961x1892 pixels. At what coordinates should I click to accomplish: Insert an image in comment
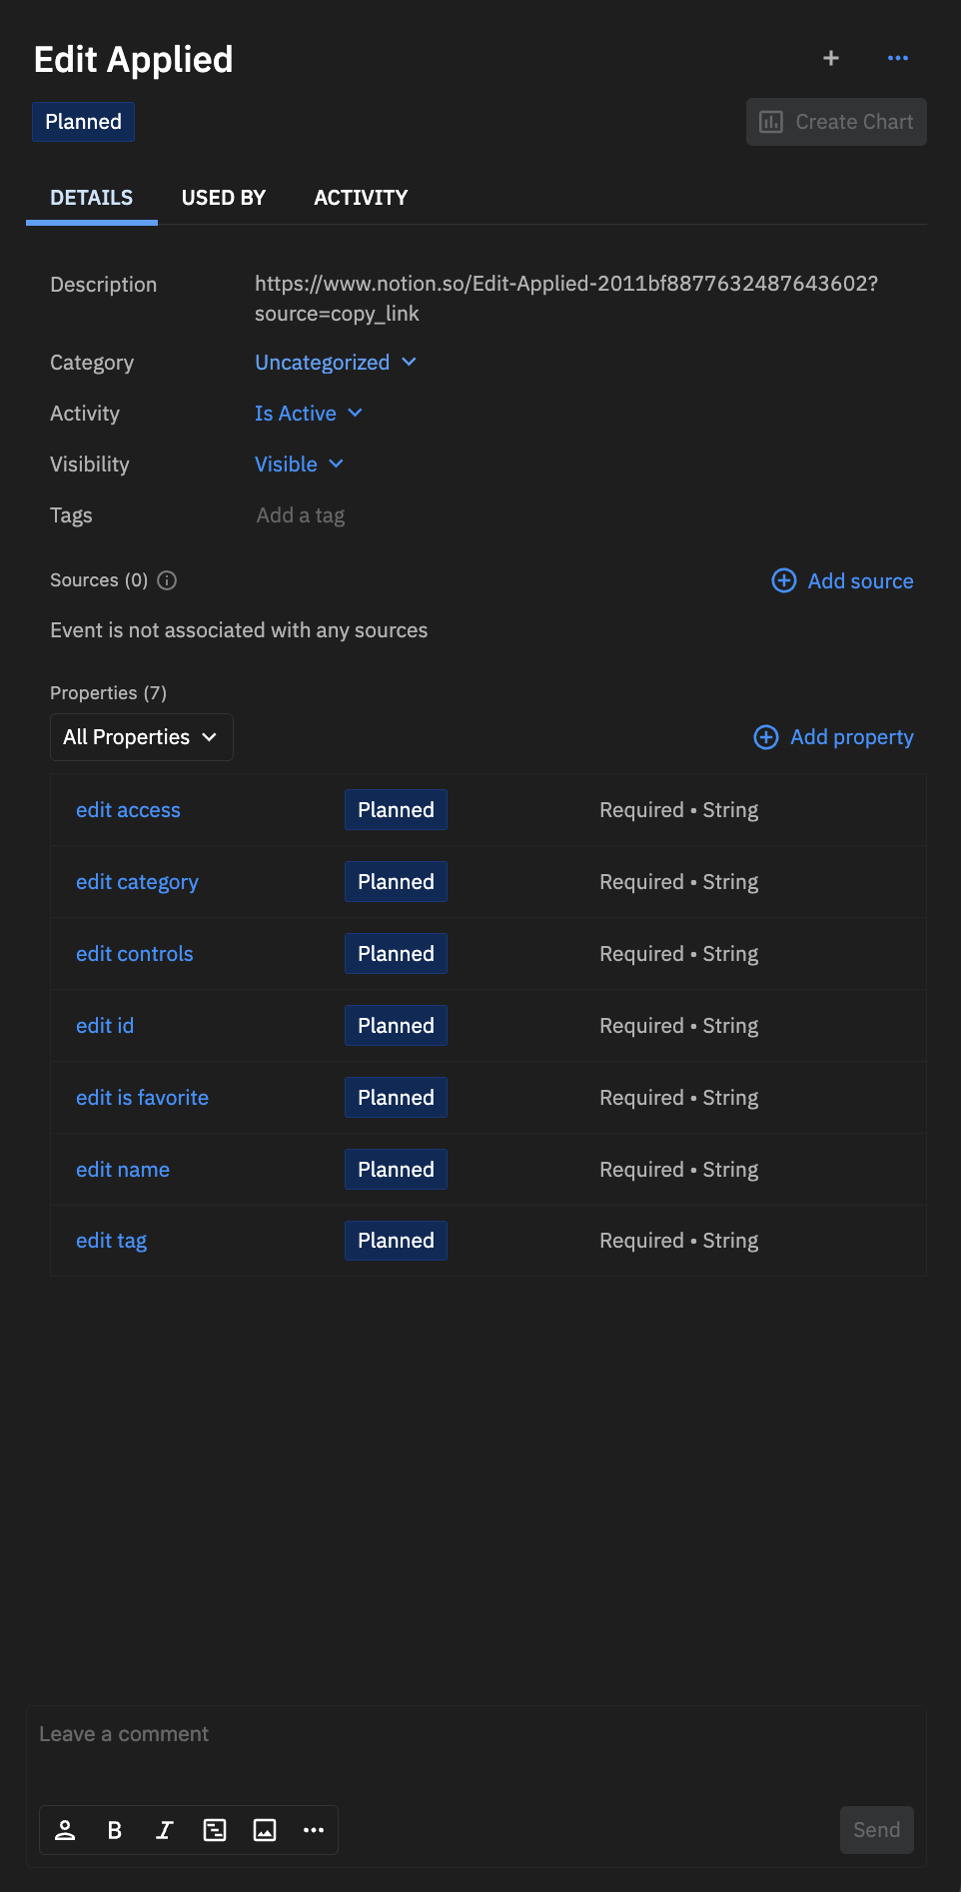(x=265, y=1830)
